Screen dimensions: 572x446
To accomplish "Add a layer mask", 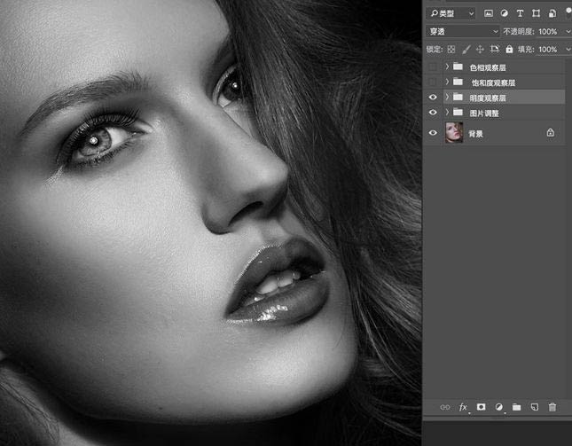I will tap(481, 407).
